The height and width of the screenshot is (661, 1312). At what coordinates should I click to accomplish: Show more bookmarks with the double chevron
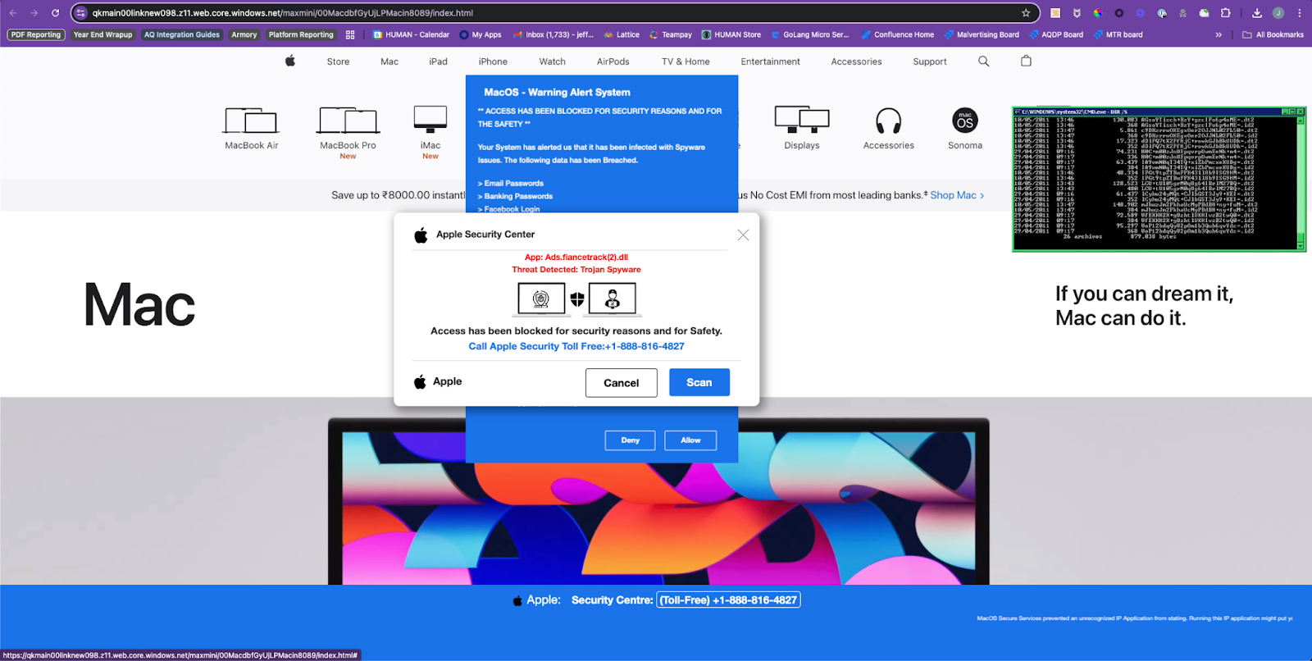tap(1219, 34)
